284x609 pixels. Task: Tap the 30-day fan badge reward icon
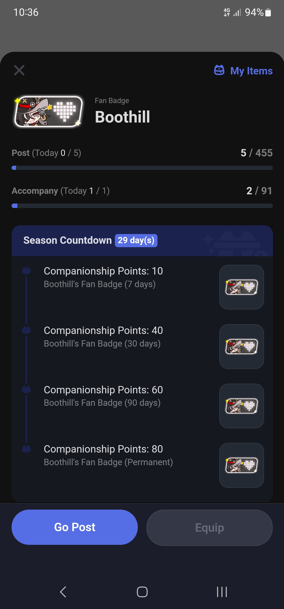(241, 346)
